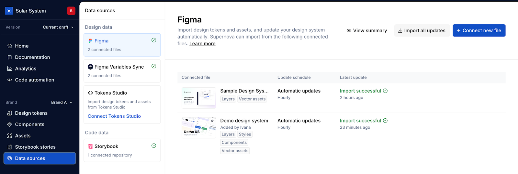Click success check icon for Sample Design System
Image resolution: width=518 pixels, height=174 pixels.
385,91
